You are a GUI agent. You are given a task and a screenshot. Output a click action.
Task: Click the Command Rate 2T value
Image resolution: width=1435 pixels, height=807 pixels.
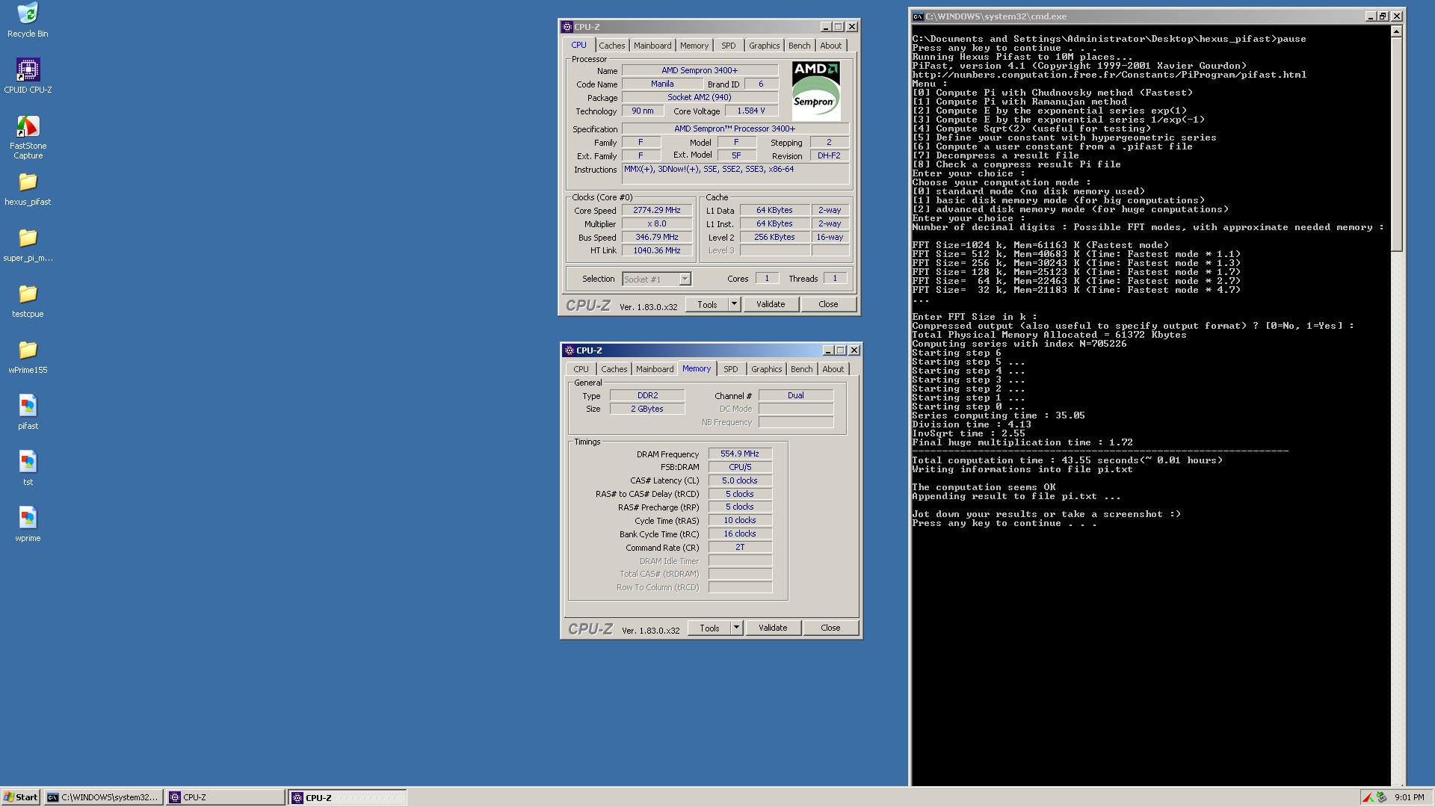point(740,548)
